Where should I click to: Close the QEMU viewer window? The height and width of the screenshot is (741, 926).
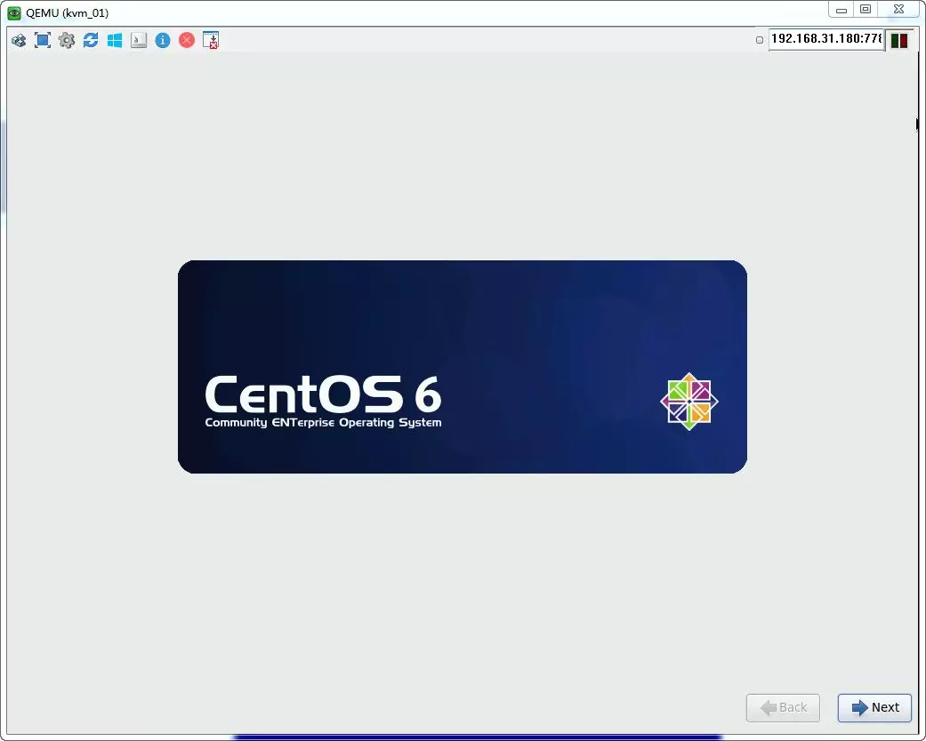point(898,10)
